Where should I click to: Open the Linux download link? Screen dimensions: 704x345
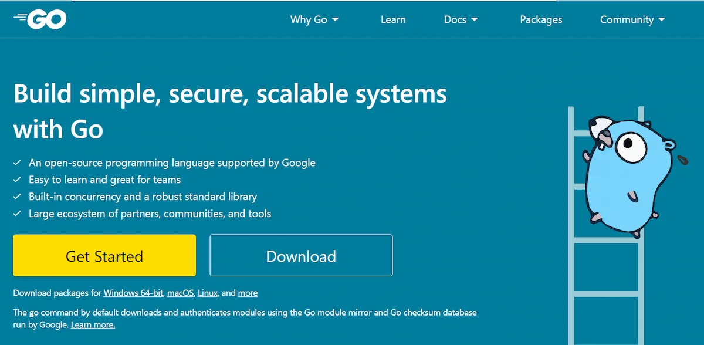(207, 293)
